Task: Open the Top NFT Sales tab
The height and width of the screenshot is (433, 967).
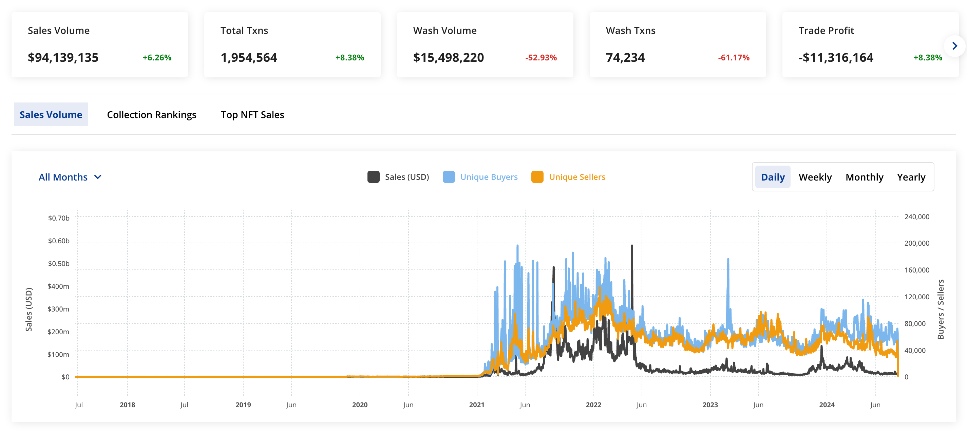Action: pos(252,115)
